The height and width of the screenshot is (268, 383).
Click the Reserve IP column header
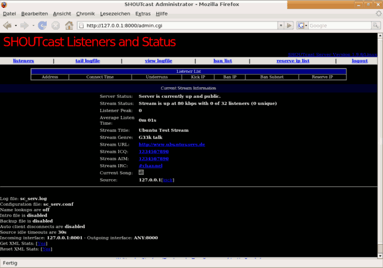323,77
